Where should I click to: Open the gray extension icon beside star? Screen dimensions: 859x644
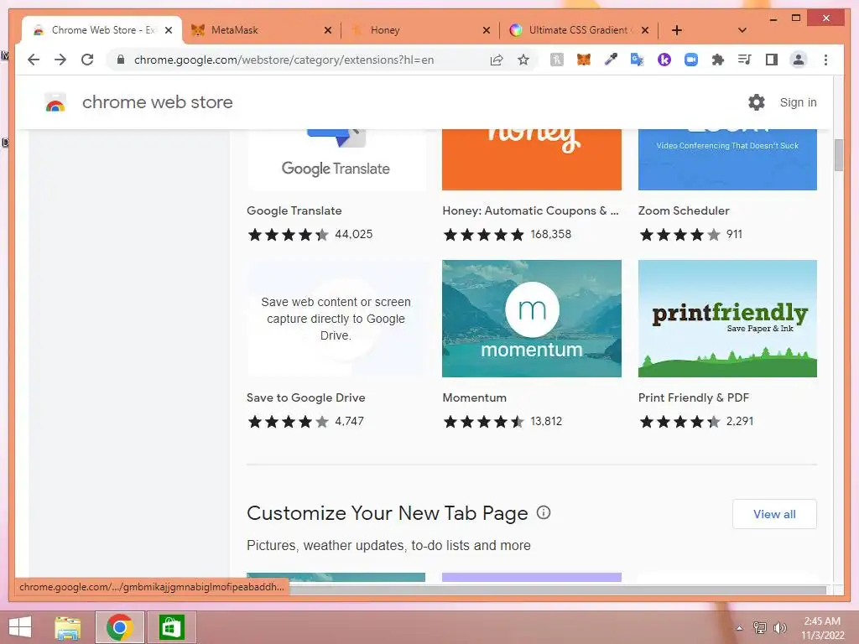click(557, 60)
